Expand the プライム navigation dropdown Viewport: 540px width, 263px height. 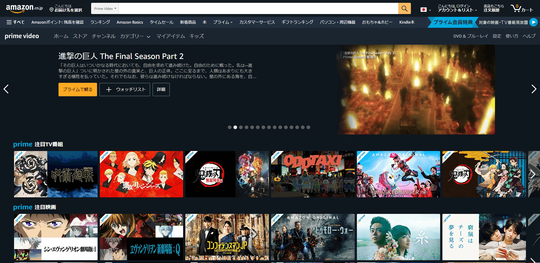pyautogui.click(x=223, y=22)
